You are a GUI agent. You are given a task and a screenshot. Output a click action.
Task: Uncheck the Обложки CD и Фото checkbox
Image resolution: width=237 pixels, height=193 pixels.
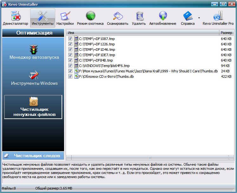coord(70,77)
